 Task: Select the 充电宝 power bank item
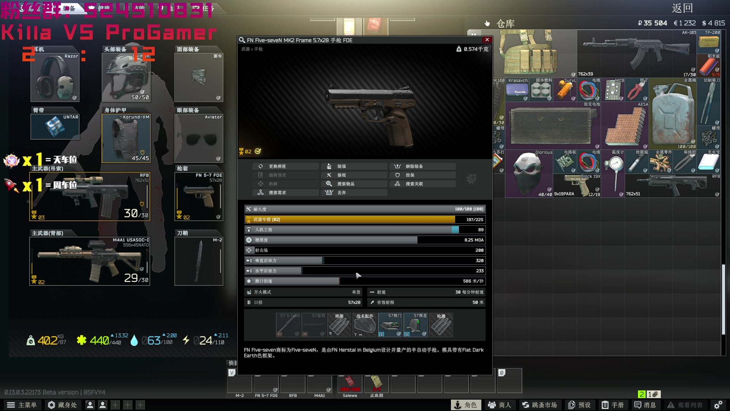pos(709,162)
